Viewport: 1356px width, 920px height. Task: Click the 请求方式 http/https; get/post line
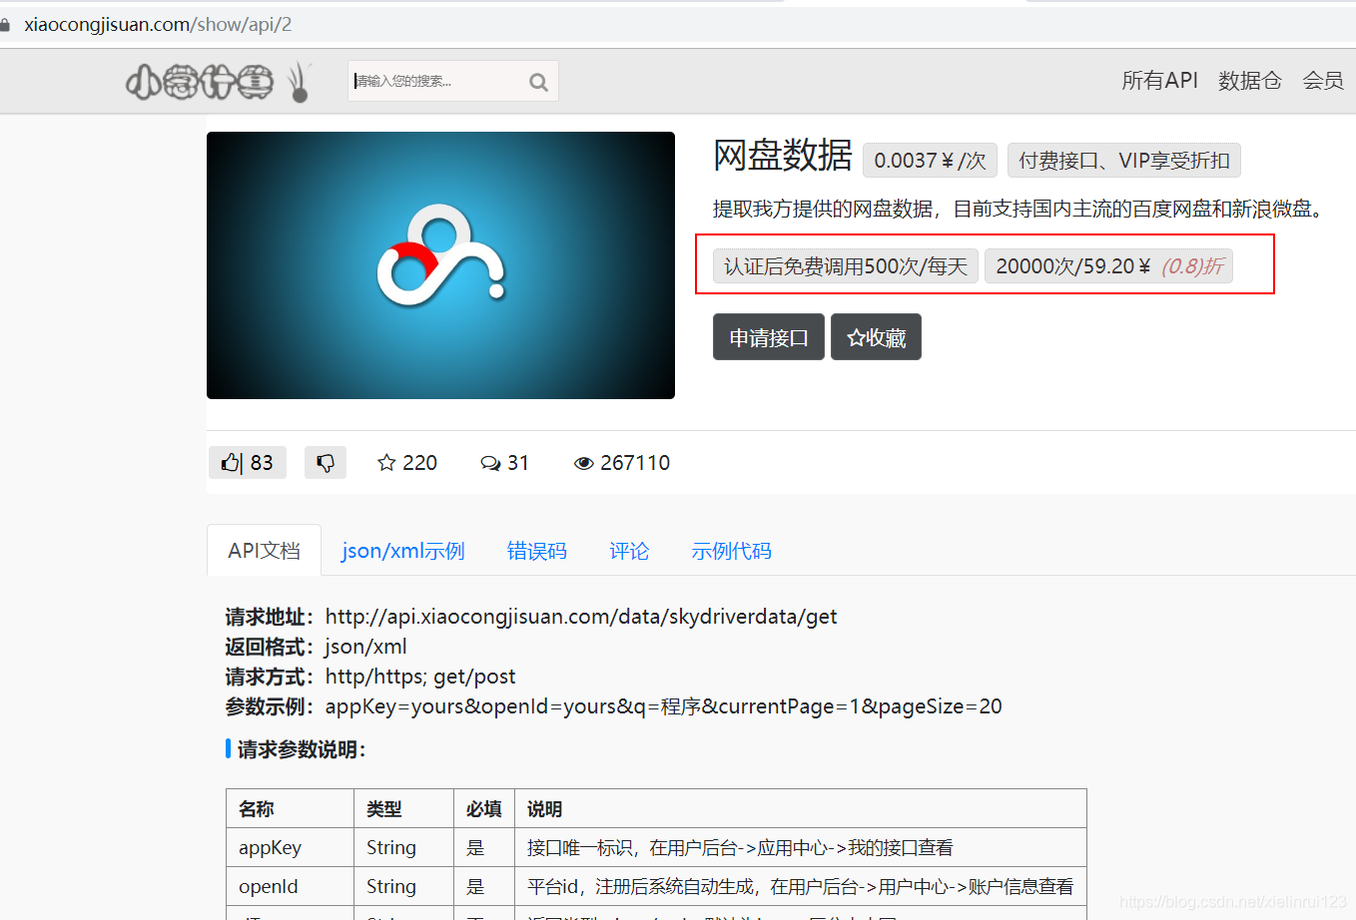[x=370, y=677]
